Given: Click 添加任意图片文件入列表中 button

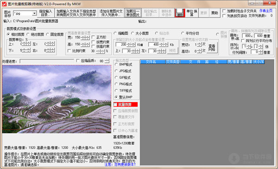Looking at the screenshot, I should (111, 13).
